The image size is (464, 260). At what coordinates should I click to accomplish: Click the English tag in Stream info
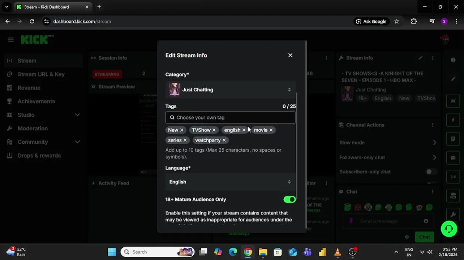coord(383,98)
